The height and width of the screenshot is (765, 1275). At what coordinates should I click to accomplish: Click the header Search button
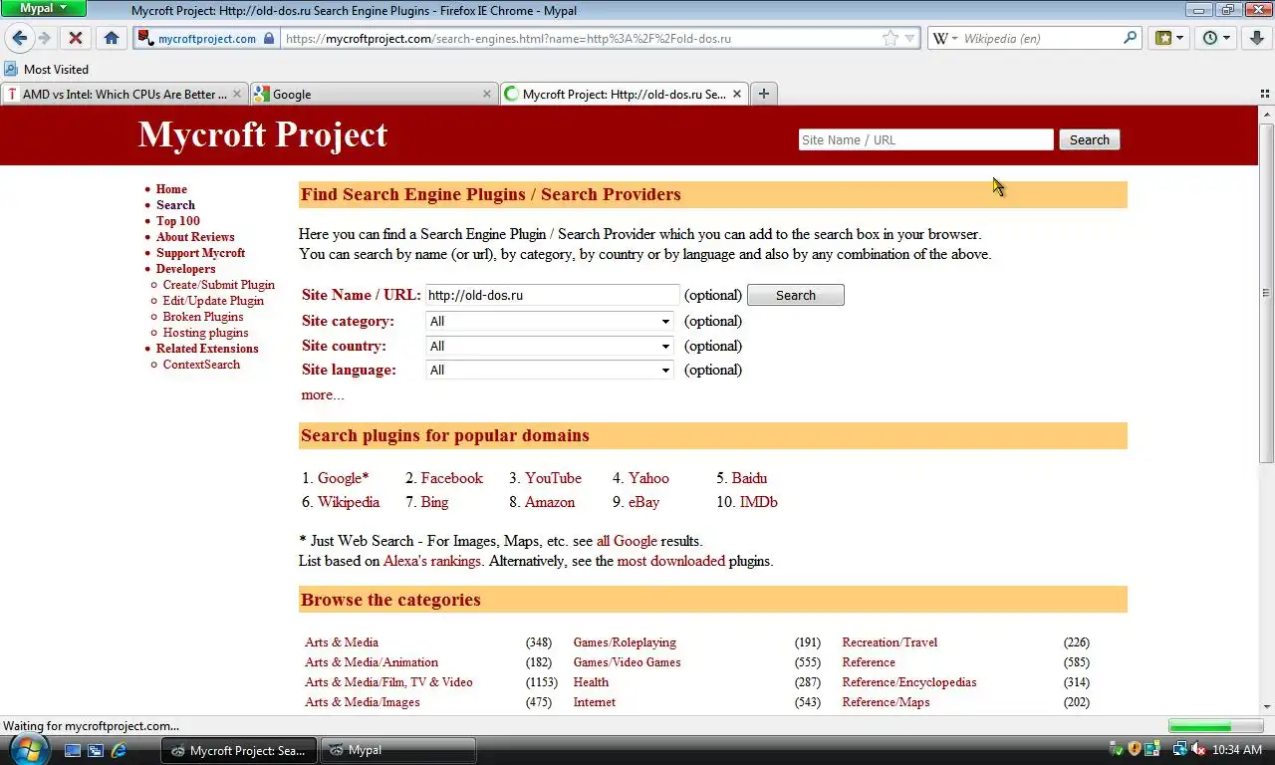coord(1089,139)
